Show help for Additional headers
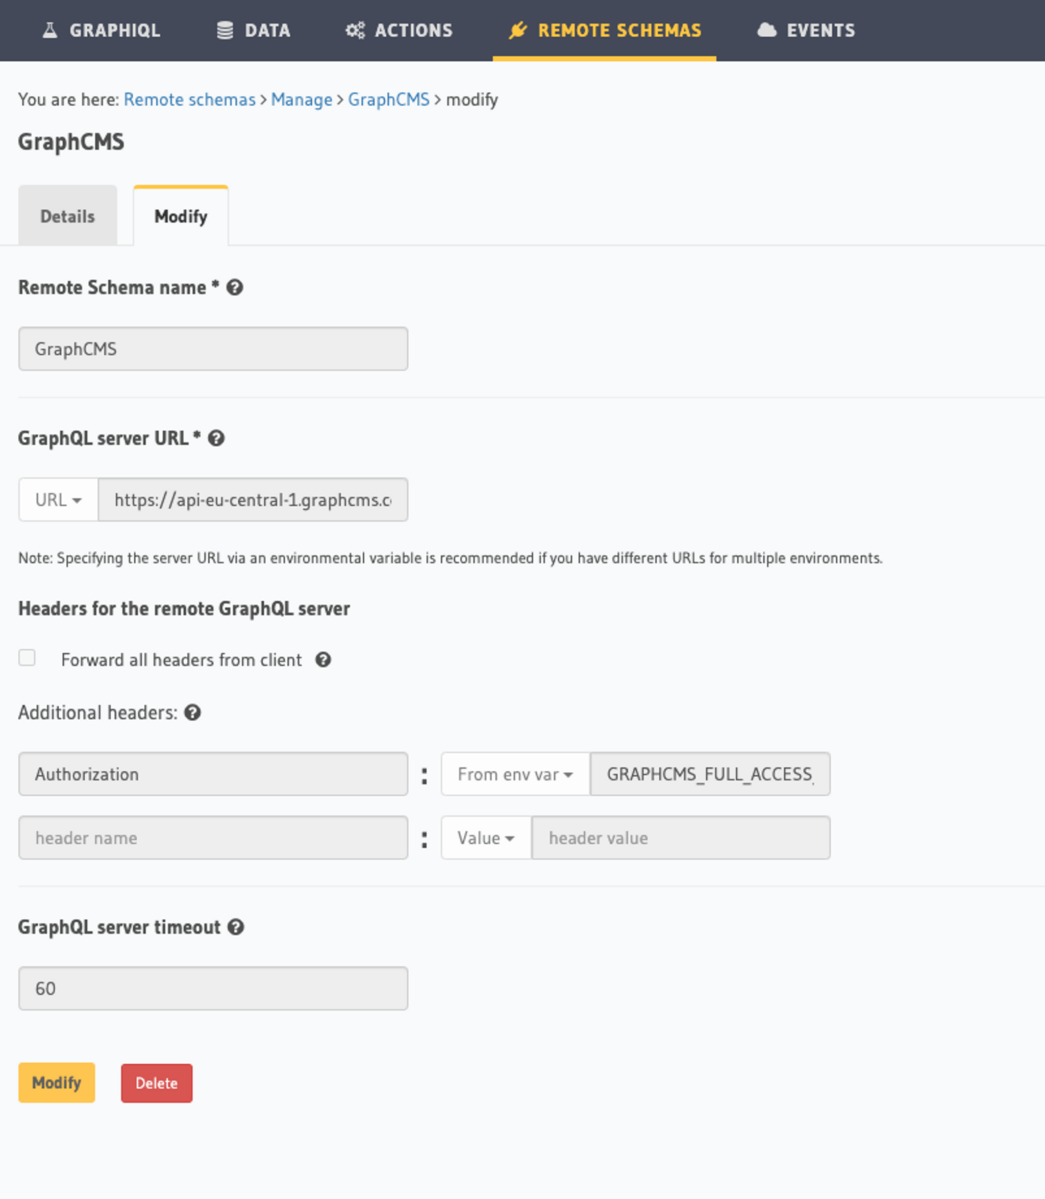1045x1199 pixels. 192,713
